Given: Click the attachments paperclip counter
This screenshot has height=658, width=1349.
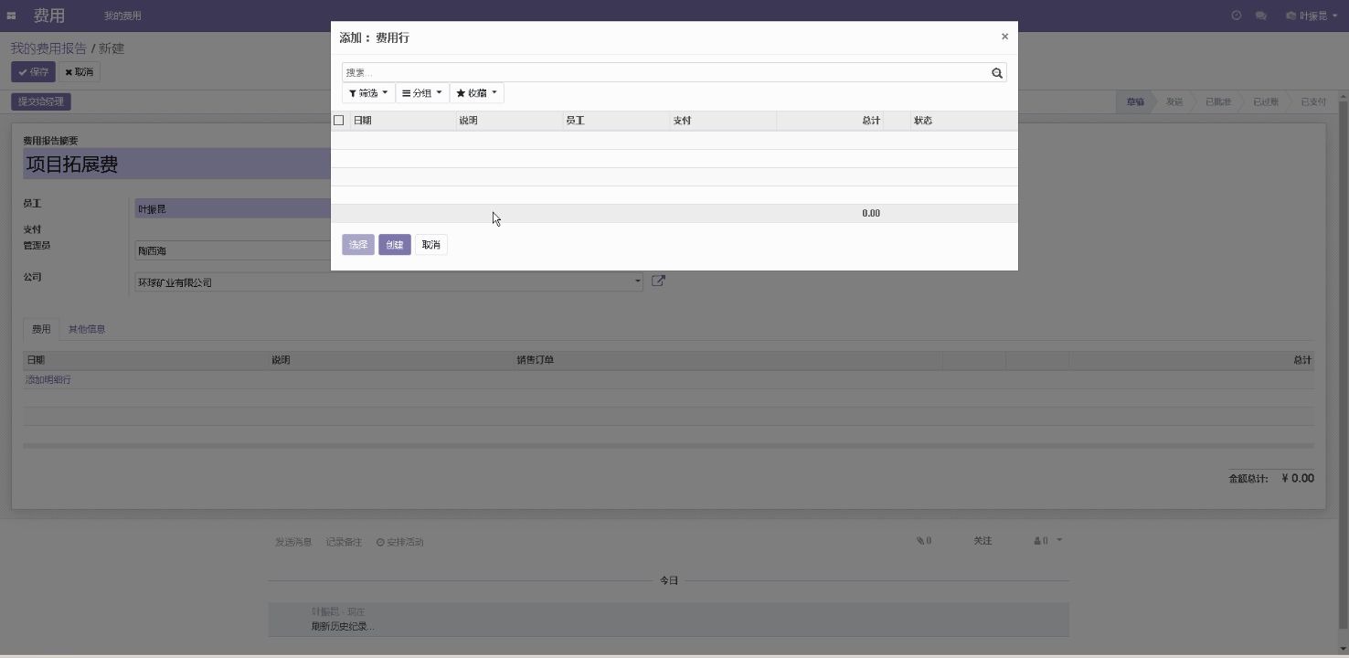Looking at the screenshot, I should [924, 541].
